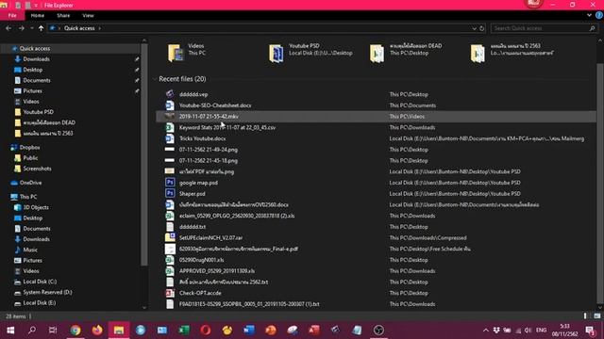Launch Google Chrome from the taskbar
Viewport: 604px width, 339px height.
click(75, 331)
